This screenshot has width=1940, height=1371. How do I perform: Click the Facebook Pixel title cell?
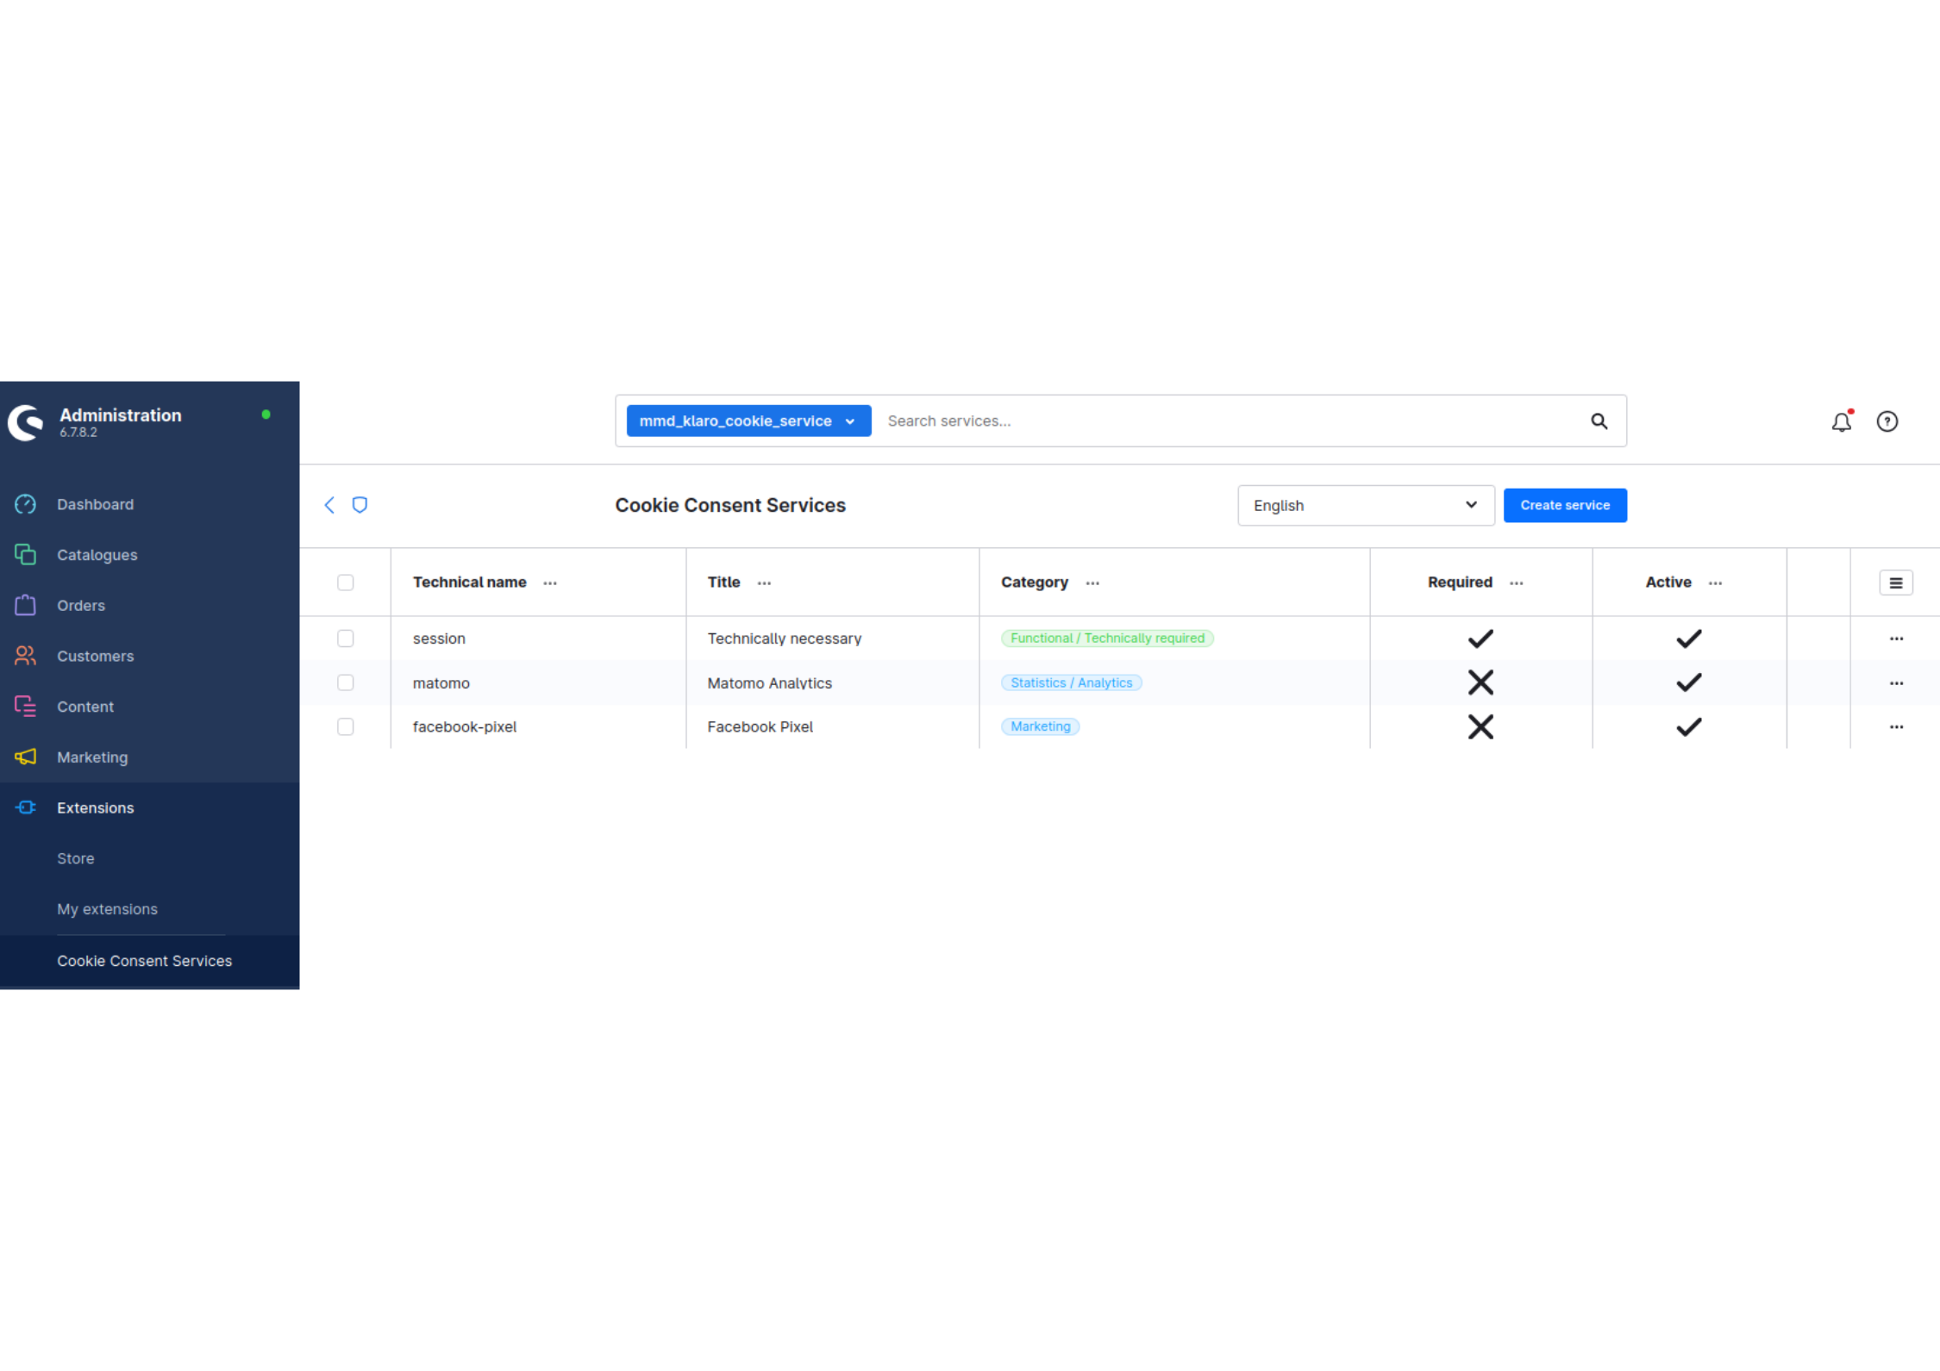pyautogui.click(x=760, y=727)
